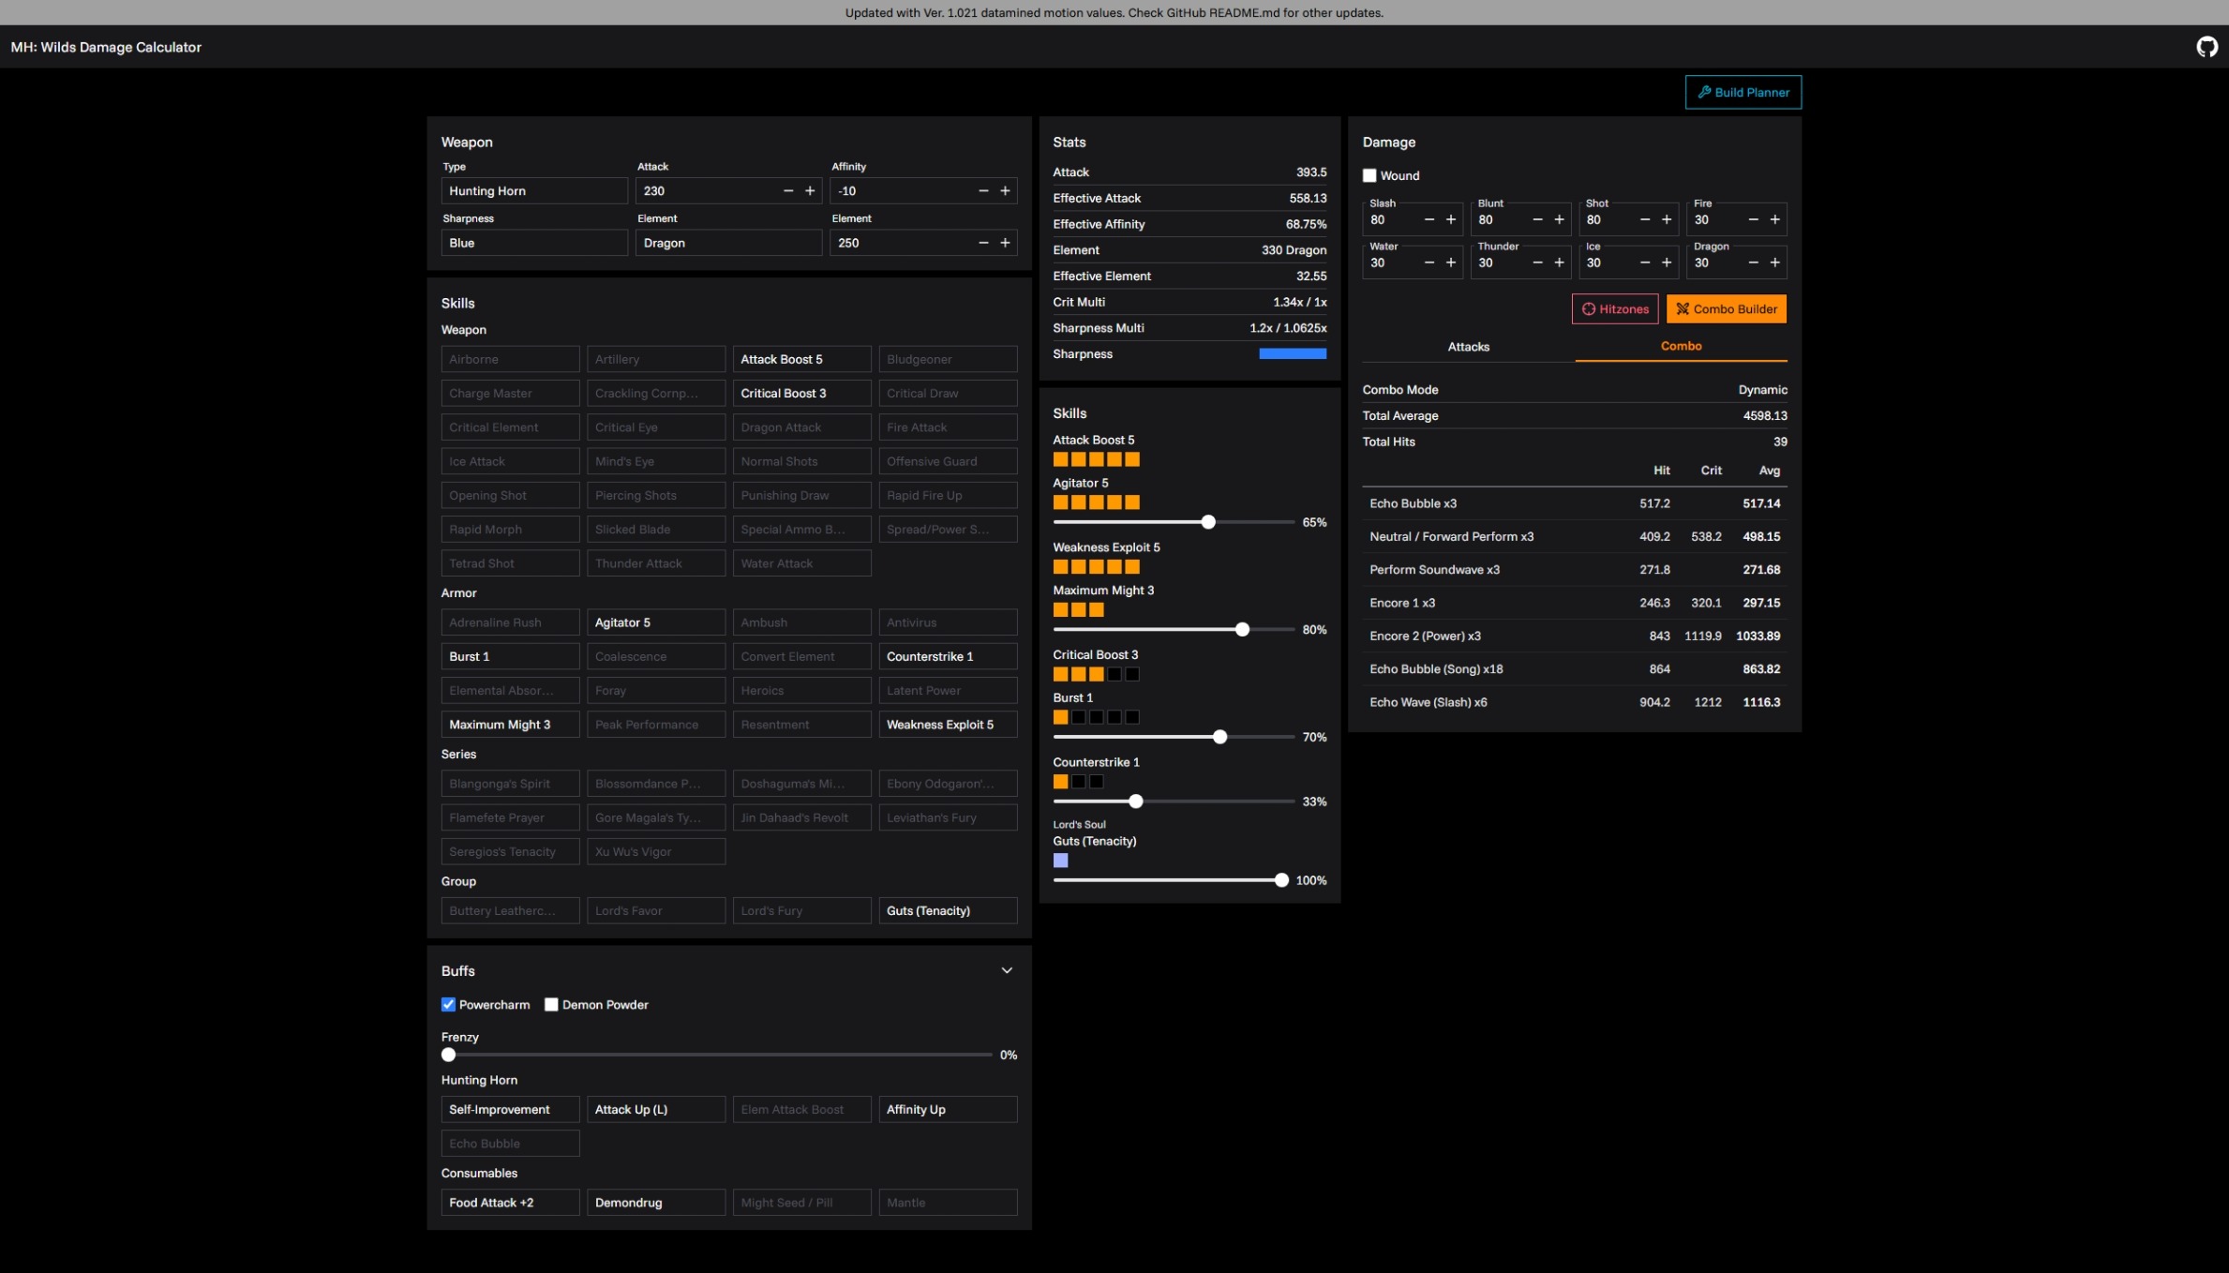Open the Agitator 5 armor skill selector
Image resolution: width=2229 pixels, height=1273 pixels.
(x=656, y=622)
